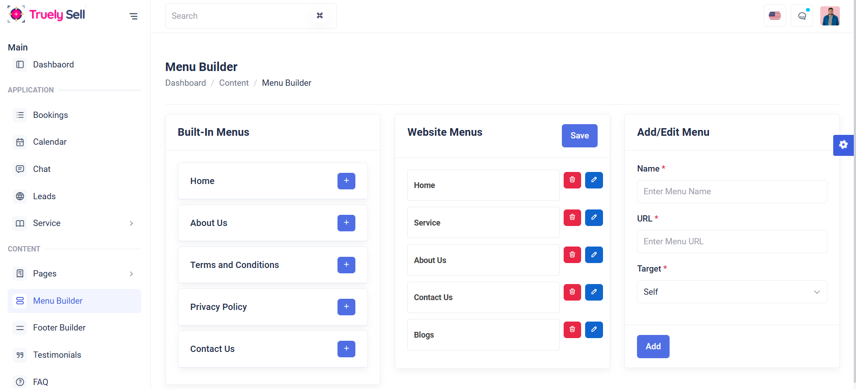The width and height of the screenshot is (856, 389).
Task: Click the Add button in Add/Edit Menu
Action: pos(653,346)
